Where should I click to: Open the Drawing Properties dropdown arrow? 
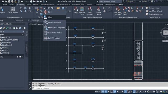click(x=164, y=14)
